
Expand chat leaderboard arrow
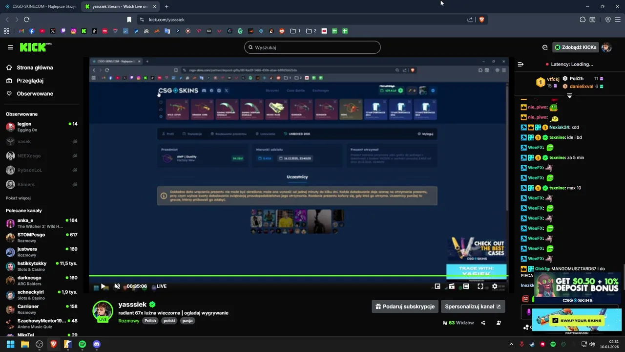(x=569, y=96)
